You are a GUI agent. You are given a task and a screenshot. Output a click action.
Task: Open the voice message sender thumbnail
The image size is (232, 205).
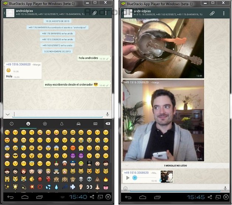click(x=167, y=177)
